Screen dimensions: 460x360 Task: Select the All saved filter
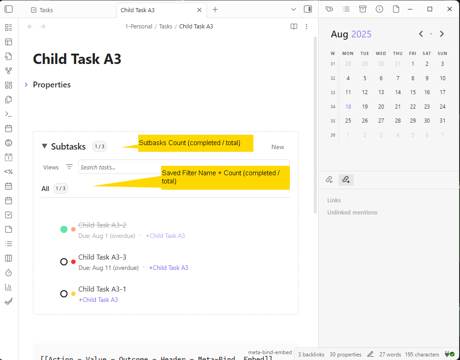coord(45,188)
